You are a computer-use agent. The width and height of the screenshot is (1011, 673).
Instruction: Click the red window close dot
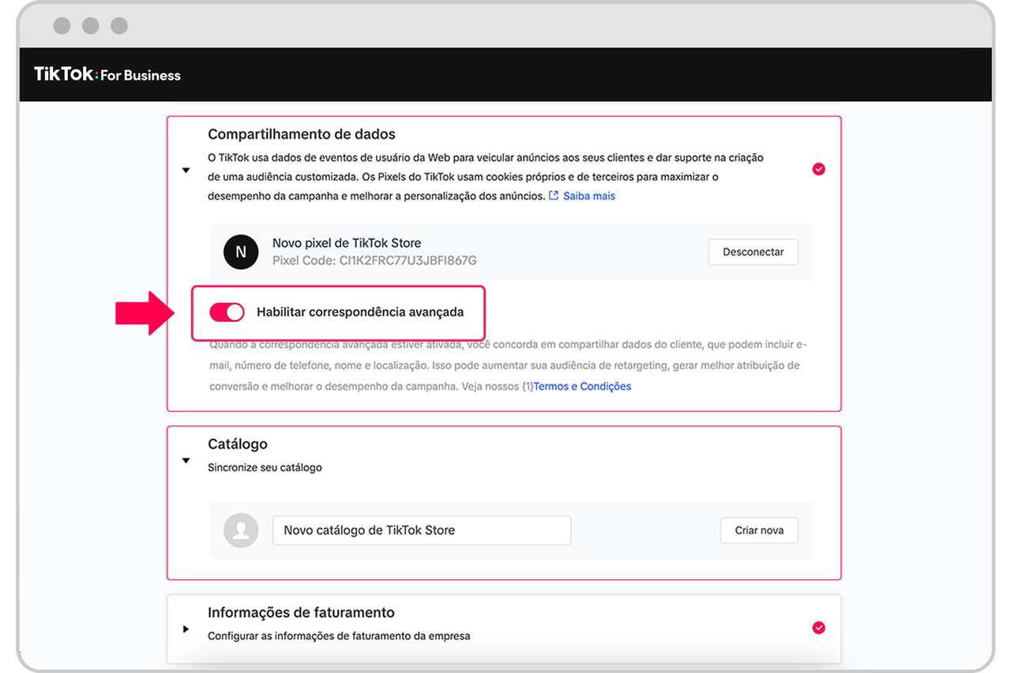tap(62, 26)
